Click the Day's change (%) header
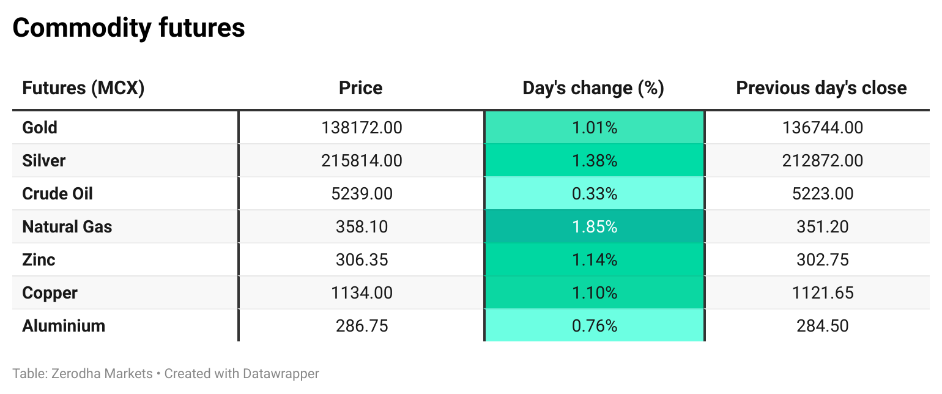This screenshot has width=942, height=394. pos(593,88)
